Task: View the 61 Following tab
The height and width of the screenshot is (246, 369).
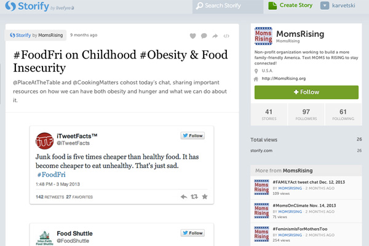Action: (343, 114)
